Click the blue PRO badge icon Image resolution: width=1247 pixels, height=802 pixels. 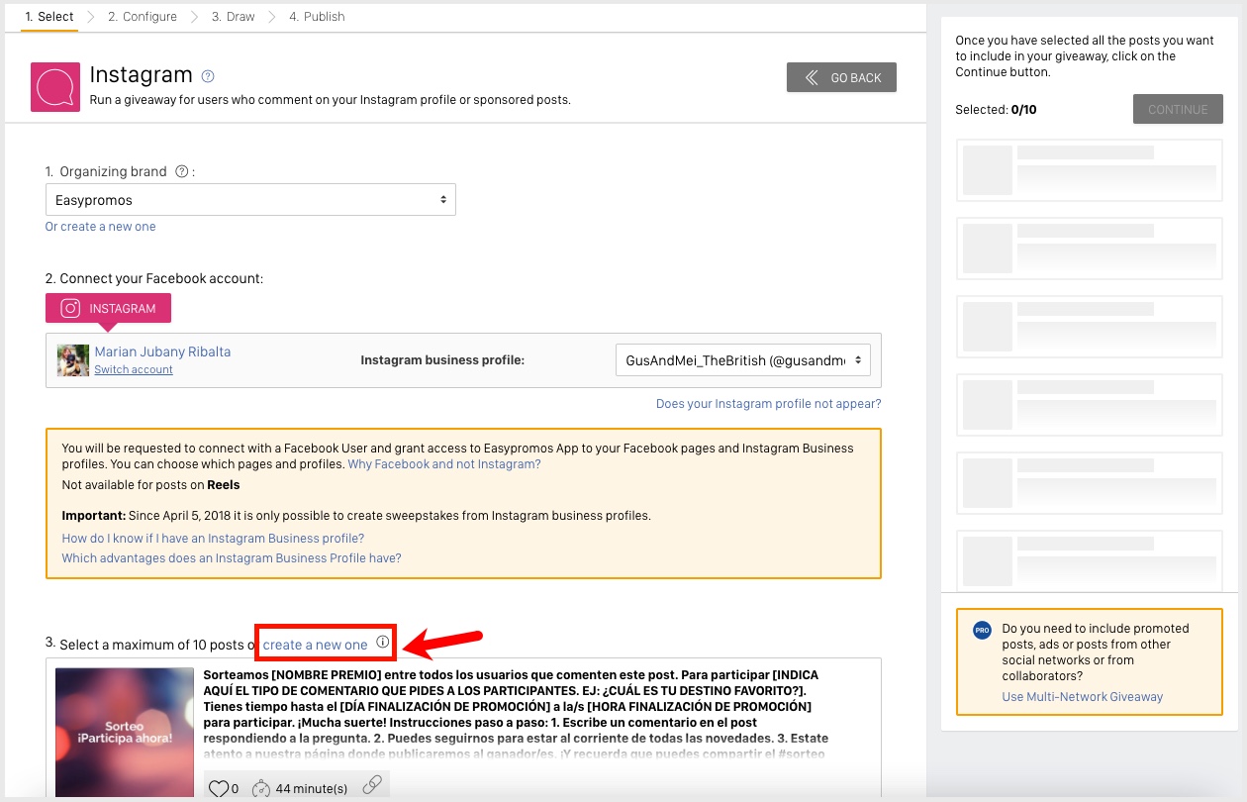(982, 630)
